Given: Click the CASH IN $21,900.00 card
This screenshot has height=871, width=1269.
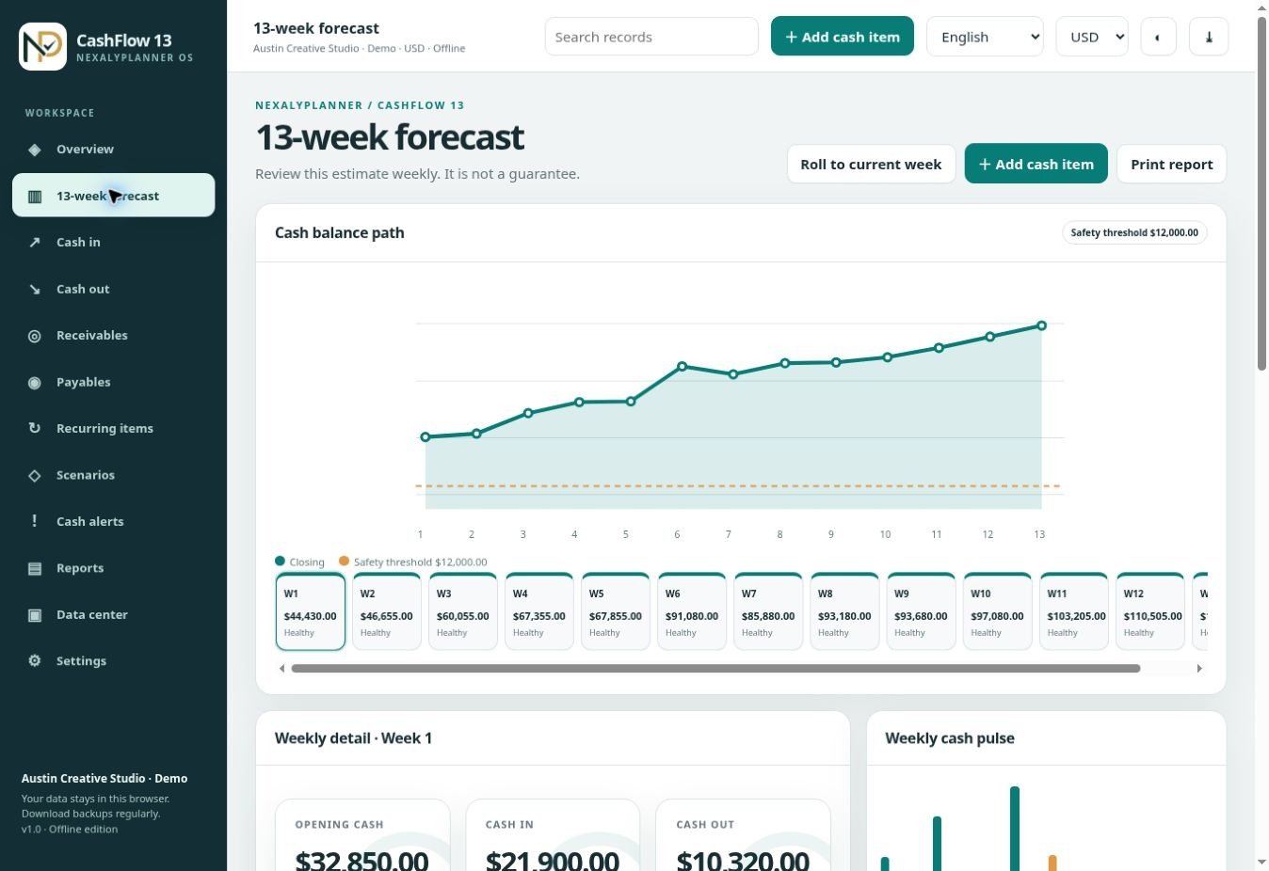Looking at the screenshot, I should (553, 835).
